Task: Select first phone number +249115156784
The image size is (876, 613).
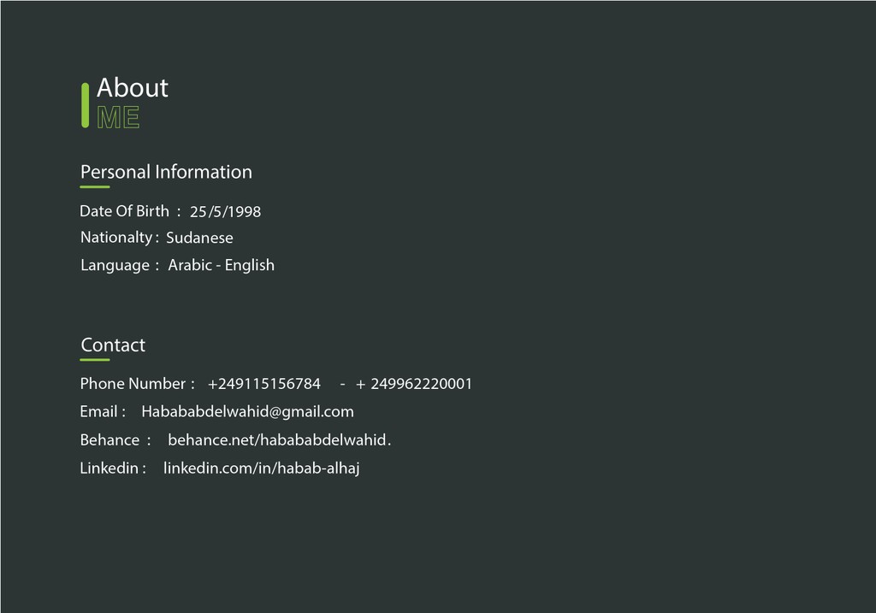Action: coord(263,384)
